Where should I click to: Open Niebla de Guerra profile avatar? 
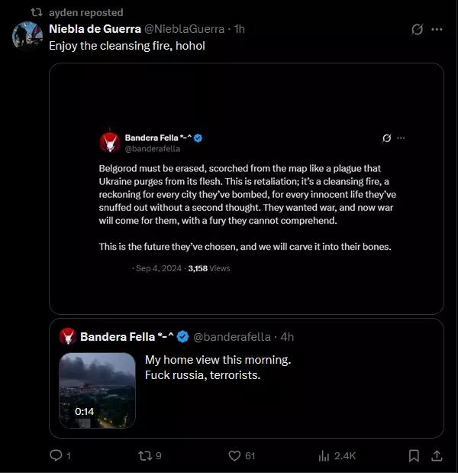(27, 36)
